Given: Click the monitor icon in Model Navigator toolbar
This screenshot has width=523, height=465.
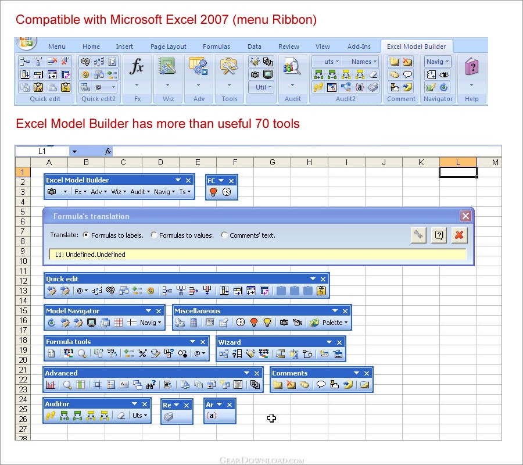Looking at the screenshot, I should pyautogui.click(x=91, y=323).
